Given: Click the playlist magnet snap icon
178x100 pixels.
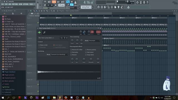Looking at the screenshot, I should tap(31, 11).
